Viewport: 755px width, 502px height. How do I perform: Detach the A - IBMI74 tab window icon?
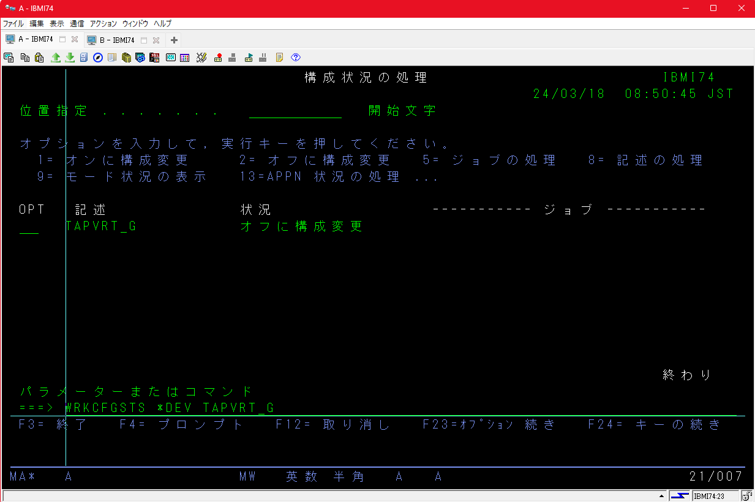pyautogui.click(x=62, y=39)
